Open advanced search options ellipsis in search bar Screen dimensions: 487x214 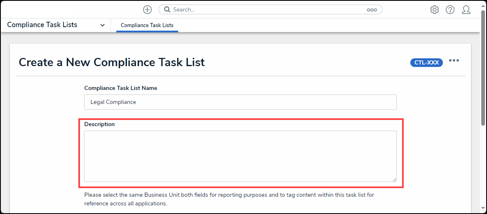point(372,10)
